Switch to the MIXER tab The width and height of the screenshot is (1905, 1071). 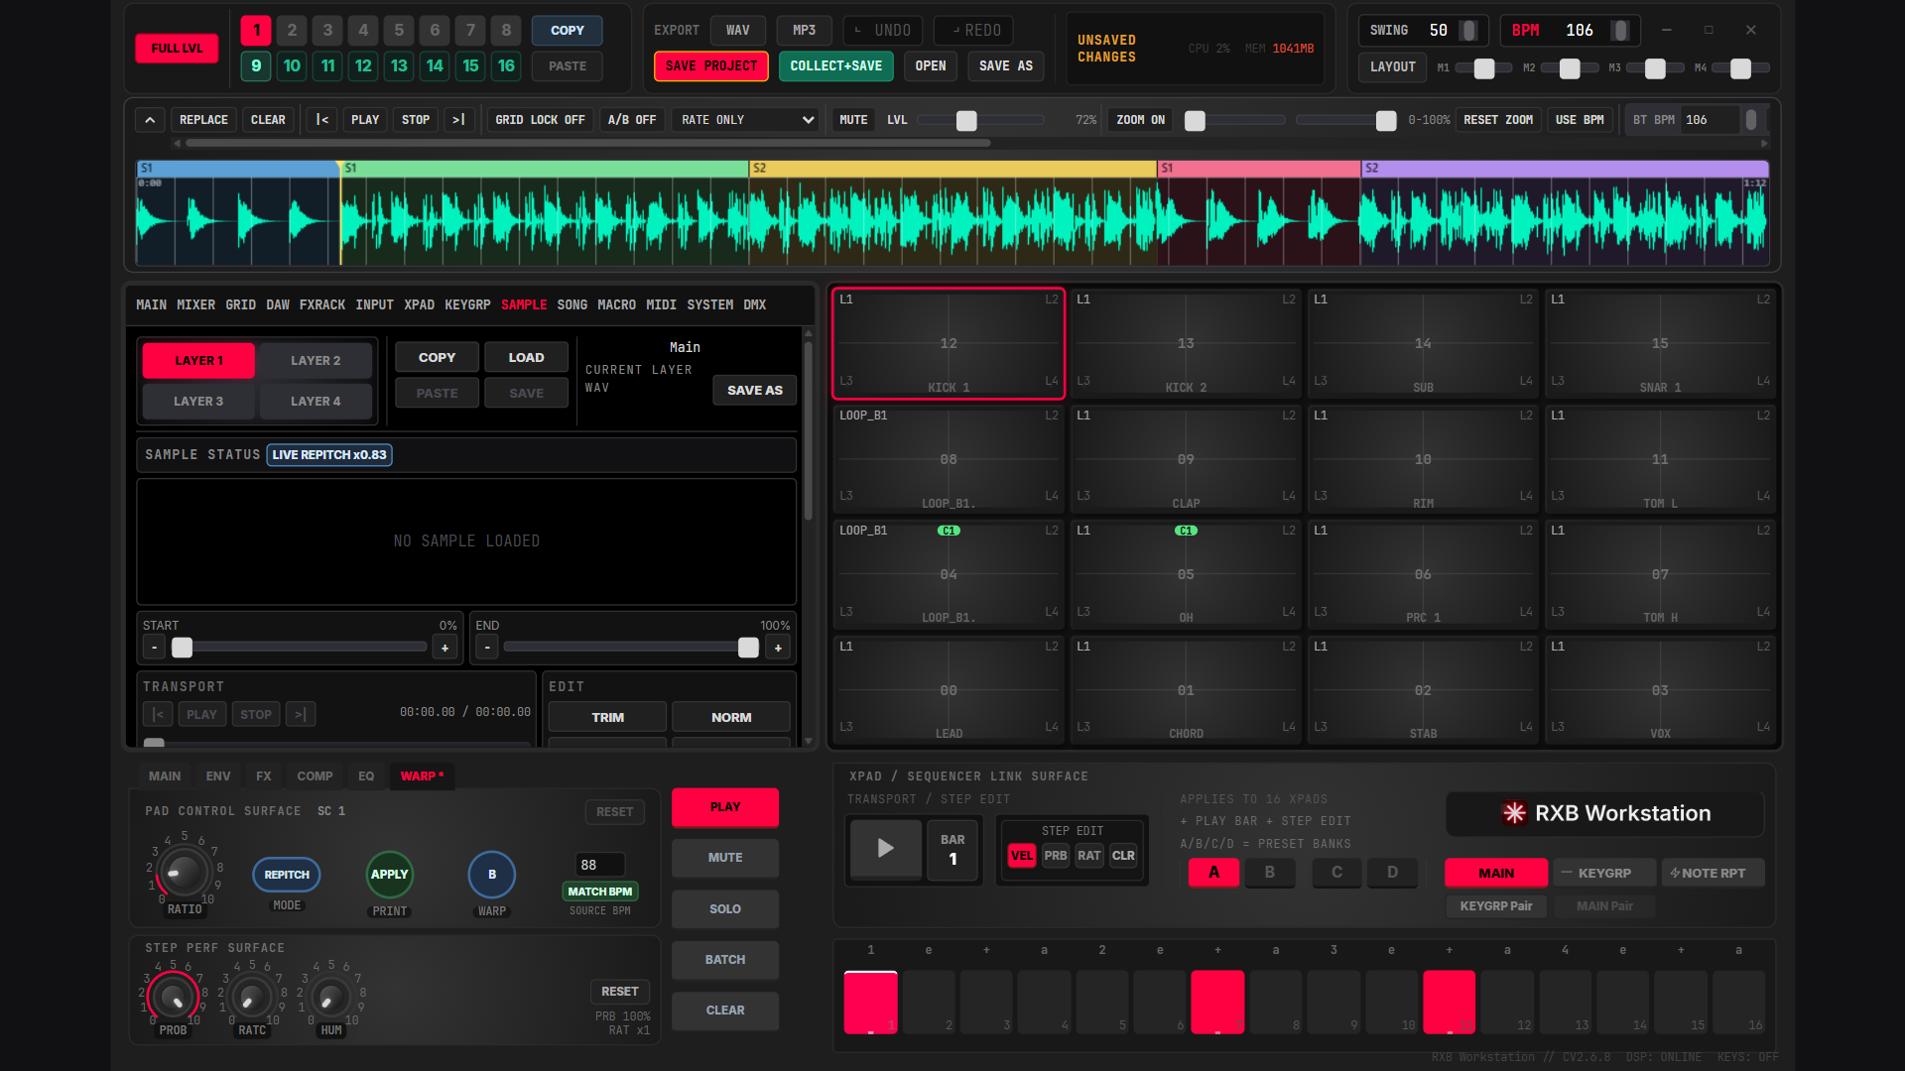click(195, 304)
